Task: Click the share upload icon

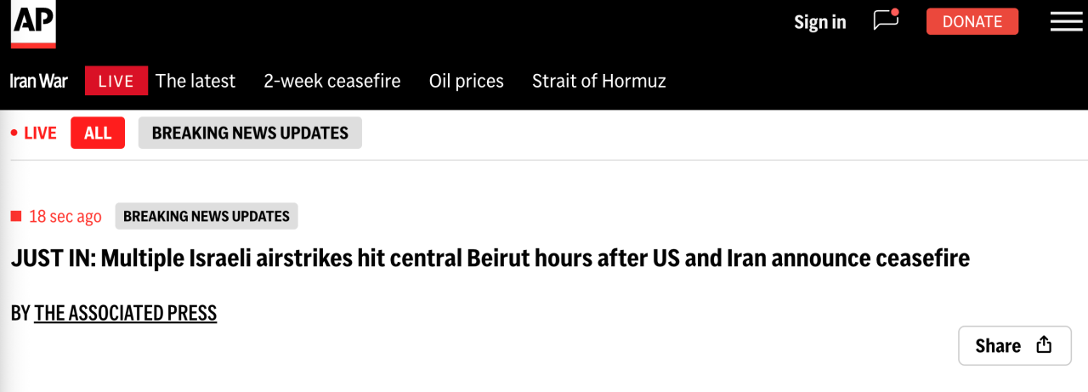Action: pos(1044,345)
